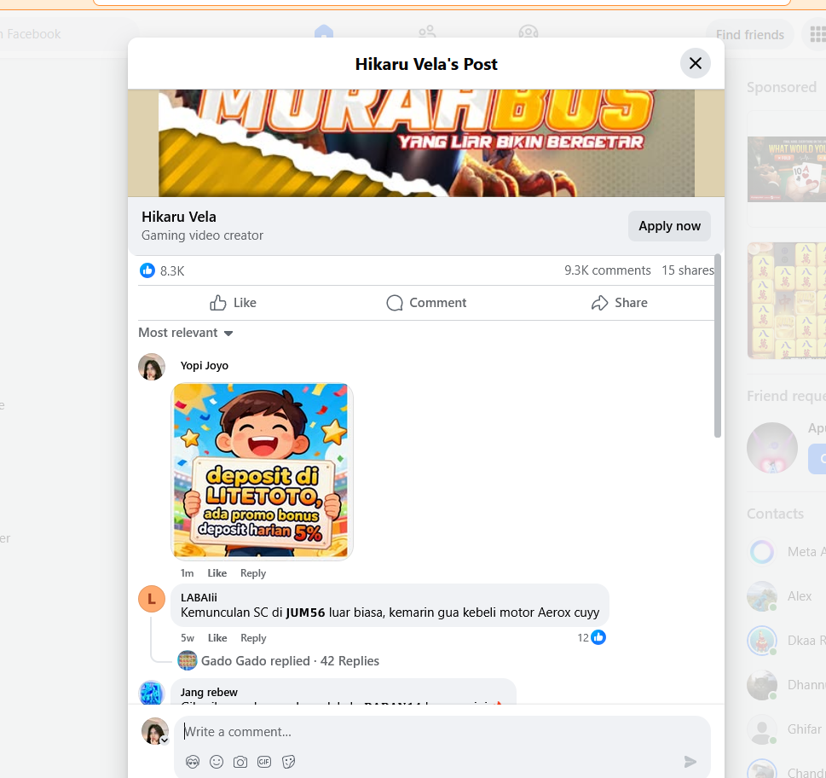
Task: Open the GIF picker in the comment box
Action: click(x=264, y=762)
